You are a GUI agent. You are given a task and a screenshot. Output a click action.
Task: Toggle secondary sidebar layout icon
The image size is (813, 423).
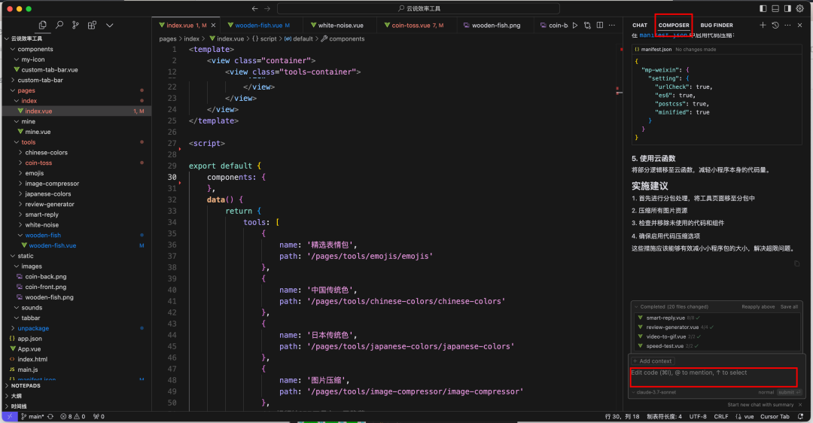[787, 8]
